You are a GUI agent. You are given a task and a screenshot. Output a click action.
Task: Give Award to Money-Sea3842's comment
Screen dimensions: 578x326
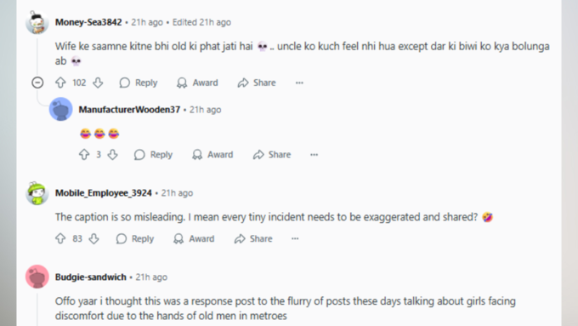point(197,83)
